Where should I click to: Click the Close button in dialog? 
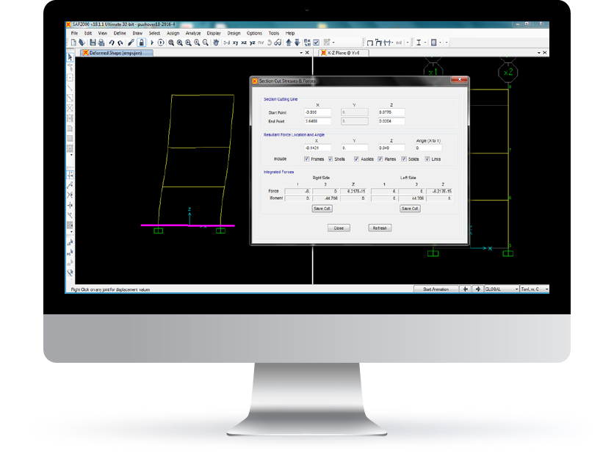coord(339,228)
